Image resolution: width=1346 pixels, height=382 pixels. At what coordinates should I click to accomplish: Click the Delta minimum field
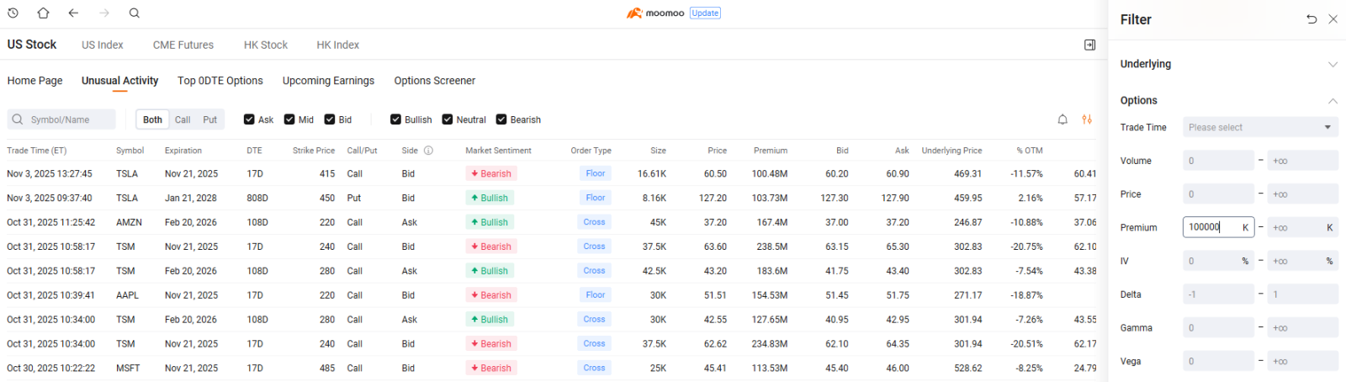click(x=1218, y=294)
